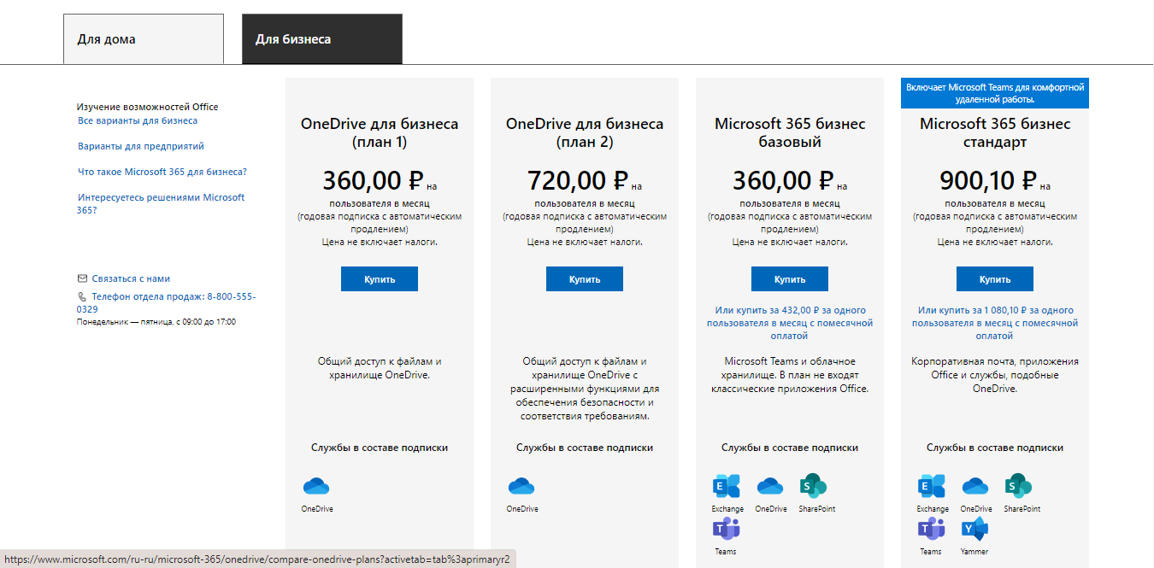This screenshot has width=1154, height=568.
Task: Click Купить under Microsoft 365 бизнес базовый
Action: pyautogui.click(x=790, y=279)
